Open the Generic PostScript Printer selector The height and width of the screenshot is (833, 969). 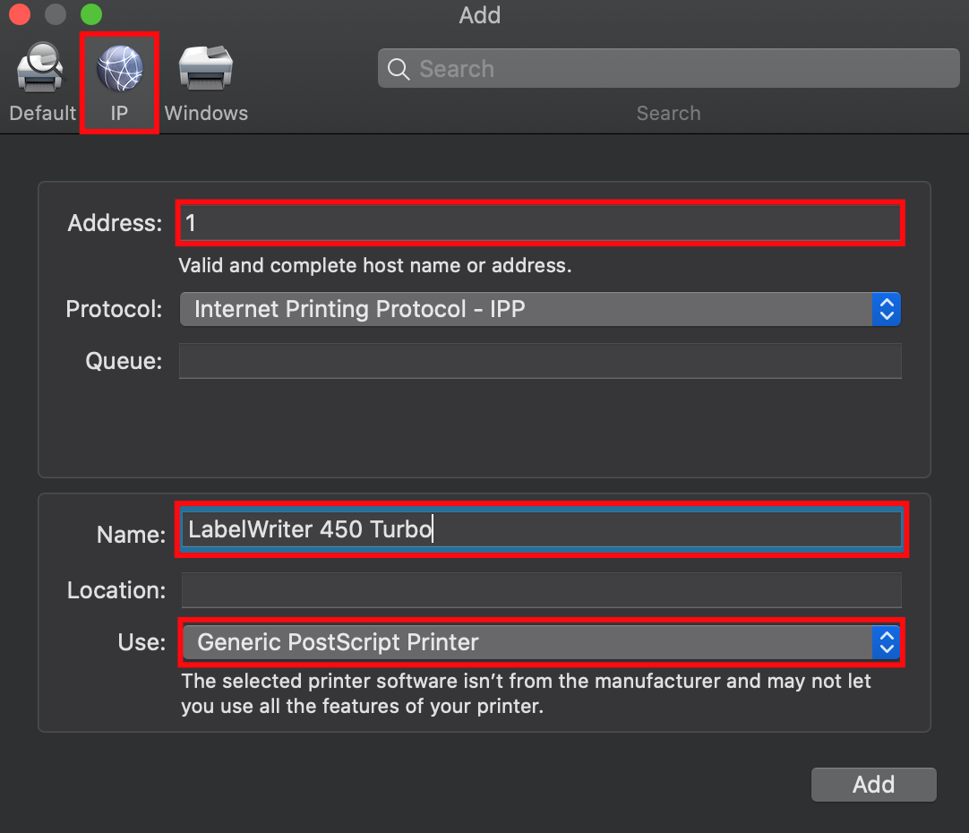(537, 642)
